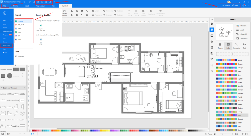Open the Layers panel in right sidebar
The height and width of the screenshot is (136, 251).
(212, 41)
